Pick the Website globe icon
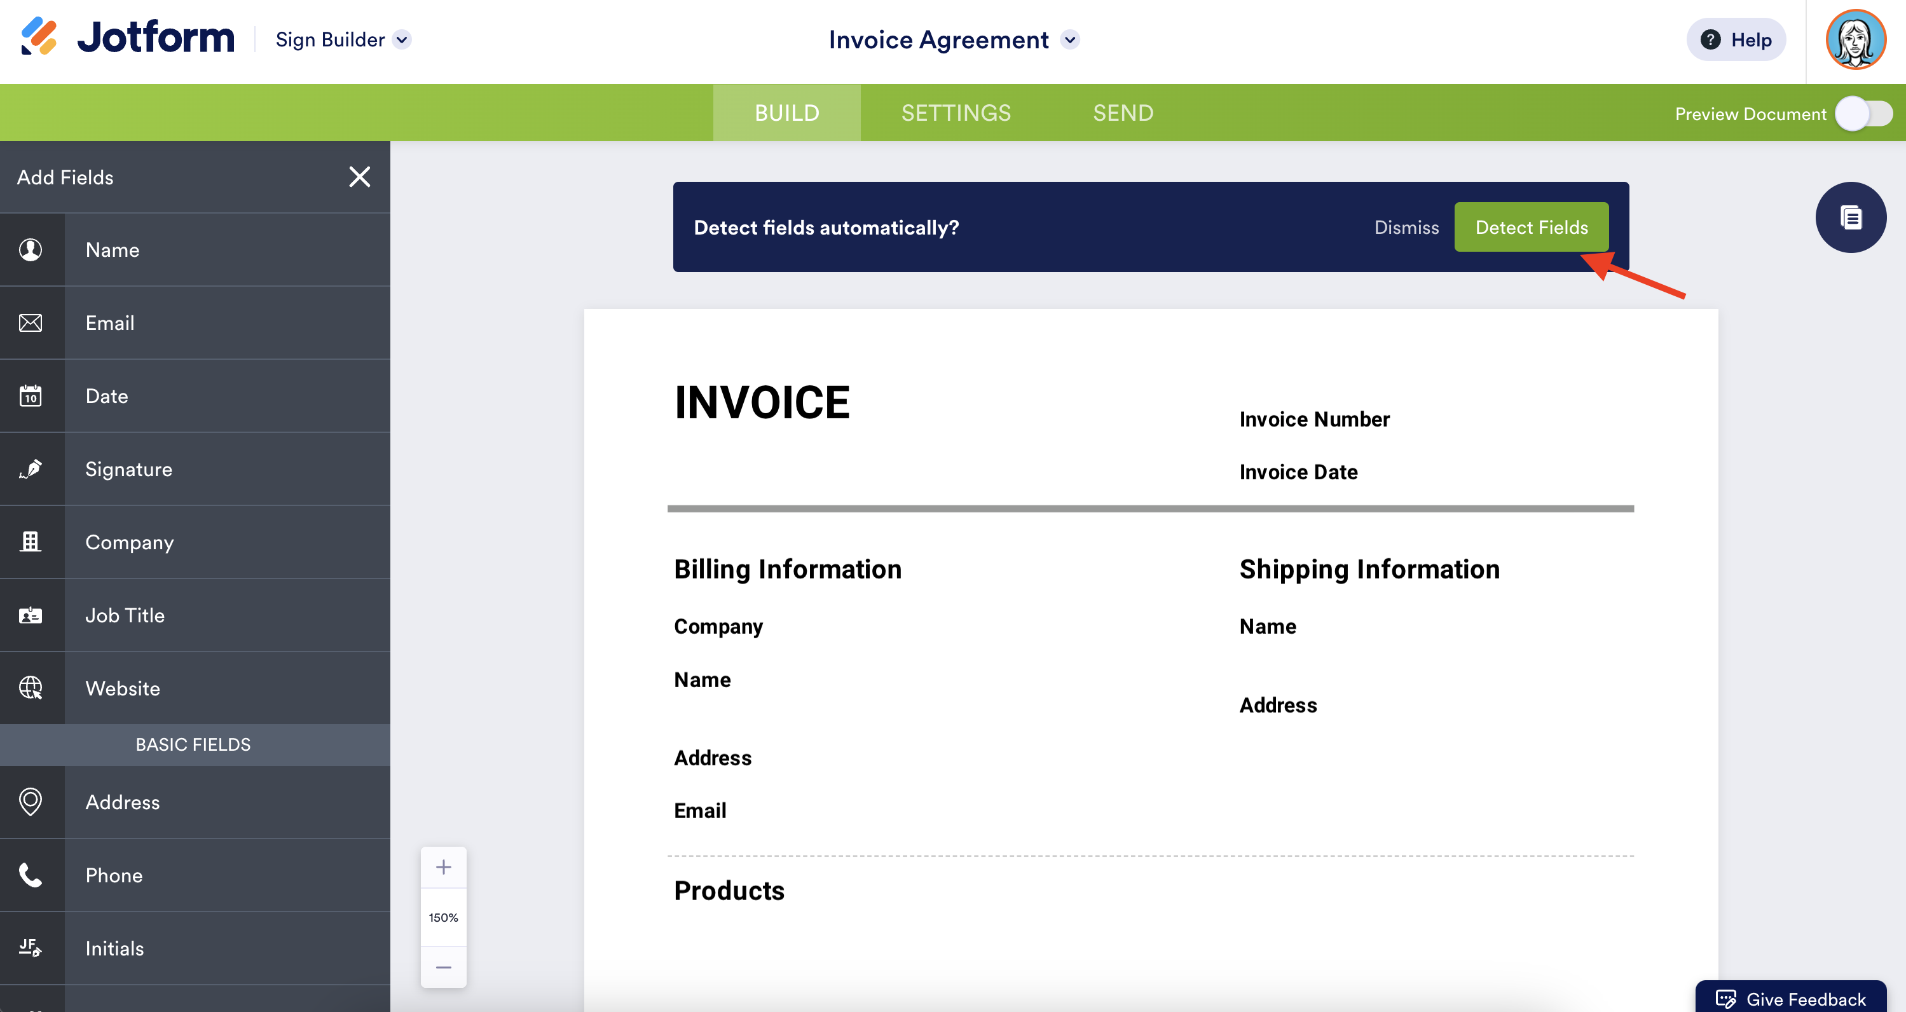The height and width of the screenshot is (1012, 1906). point(31,688)
